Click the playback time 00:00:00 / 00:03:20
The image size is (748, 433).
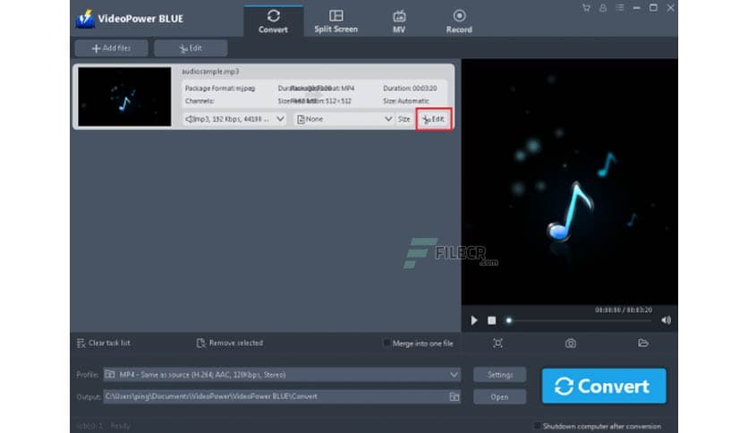(x=623, y=310)
